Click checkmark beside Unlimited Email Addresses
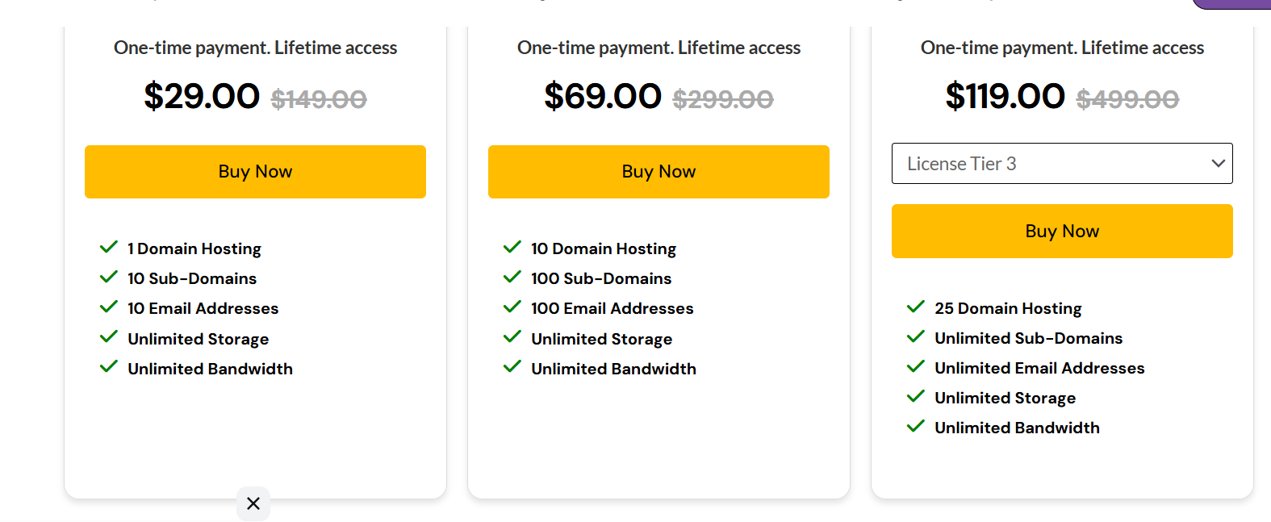The height and width of the screenshot is (522, 1271). 916,367
